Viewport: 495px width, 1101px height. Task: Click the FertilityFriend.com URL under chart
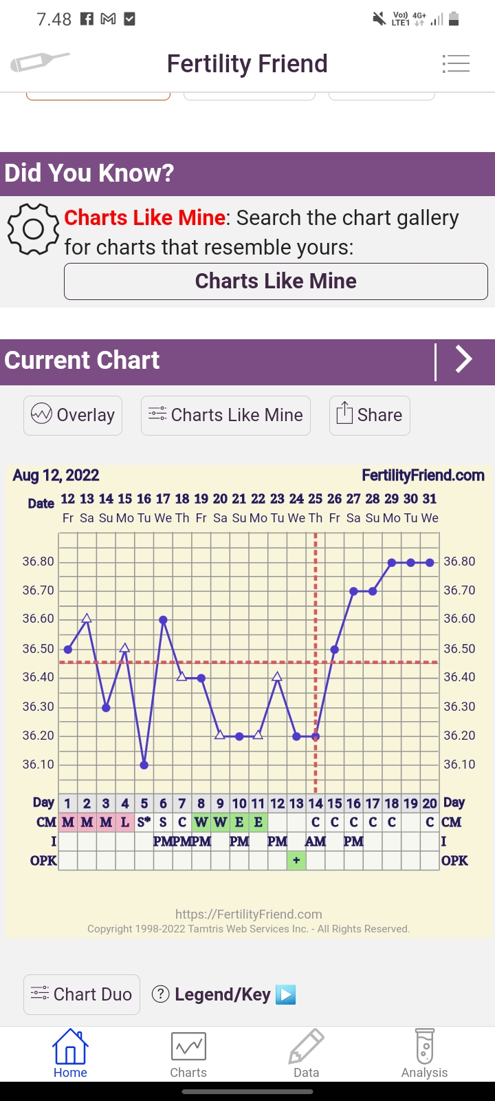click(249, 914)
